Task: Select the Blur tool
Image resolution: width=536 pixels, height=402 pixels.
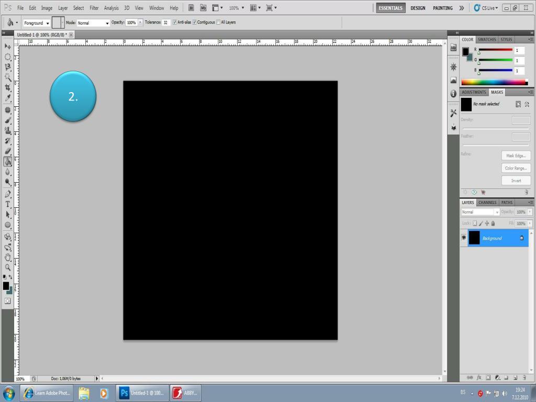Action: point(7,172)
